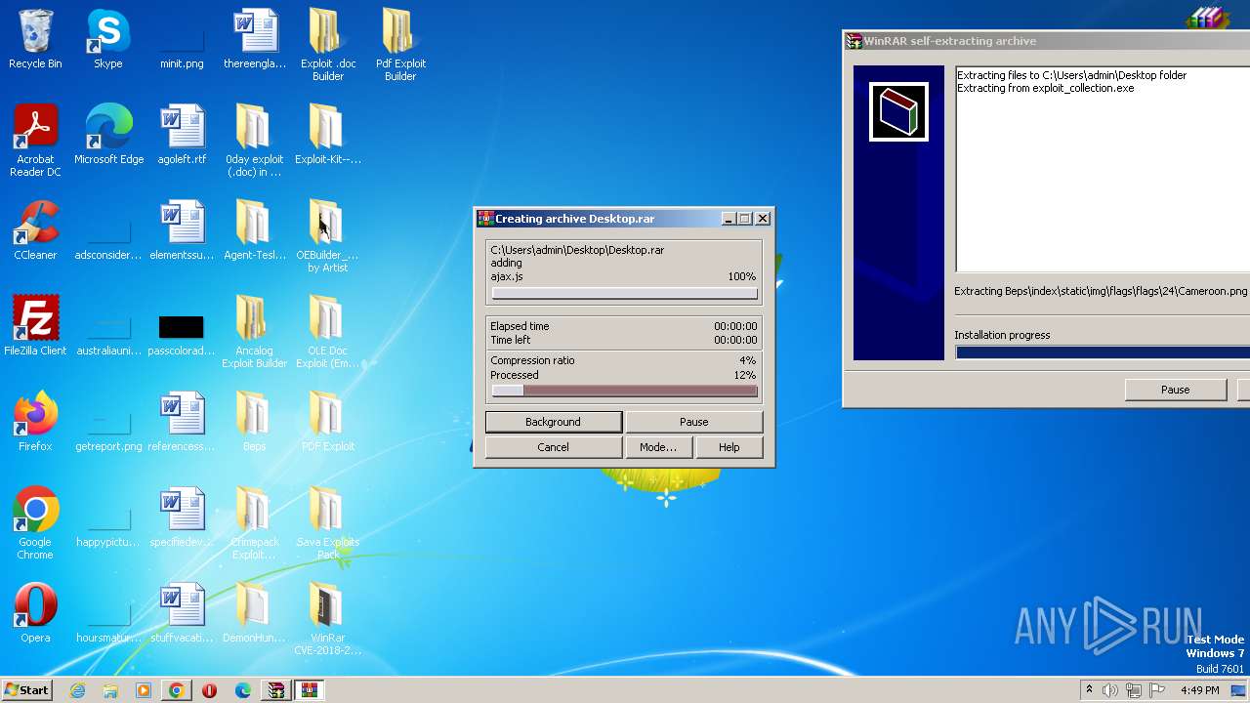Image resolution: width=1250 pixels, height=703 pixels.
Task: Click the extraction log text area
Action: [1103, 169]
